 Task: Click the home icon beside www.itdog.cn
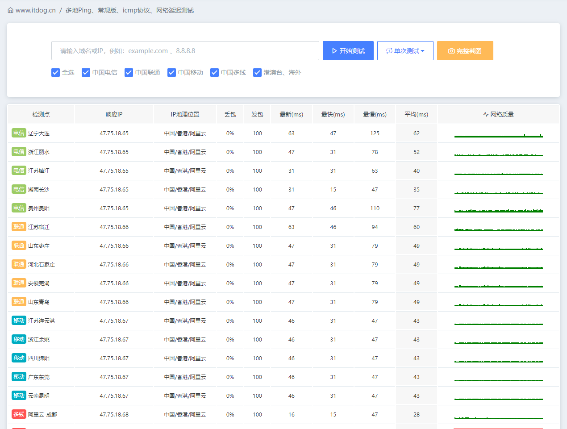(x=10, y=10)
